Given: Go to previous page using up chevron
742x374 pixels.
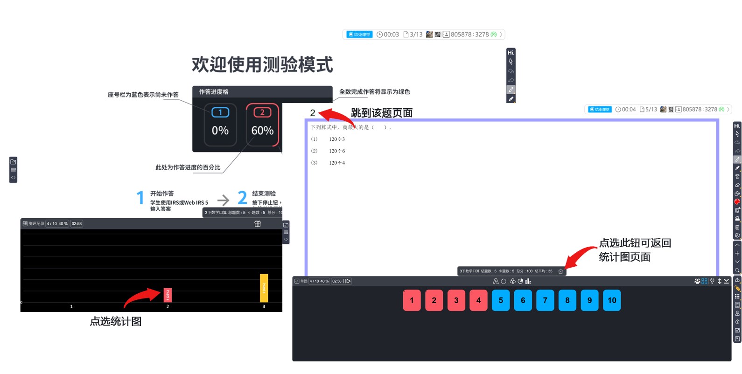Looking at the screenshot, I should (737, 245).
